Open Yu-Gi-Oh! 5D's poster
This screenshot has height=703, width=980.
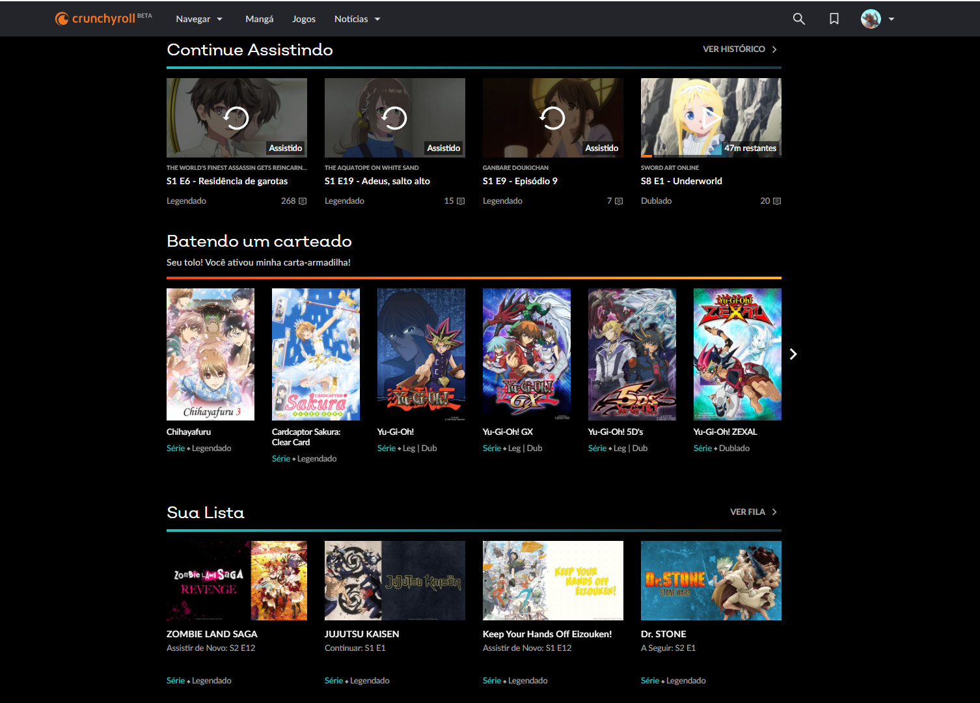point(632,354)
